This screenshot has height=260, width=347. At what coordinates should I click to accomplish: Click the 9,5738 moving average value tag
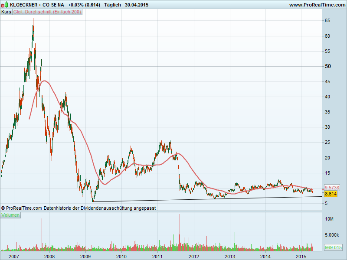[x=333, y=188]
